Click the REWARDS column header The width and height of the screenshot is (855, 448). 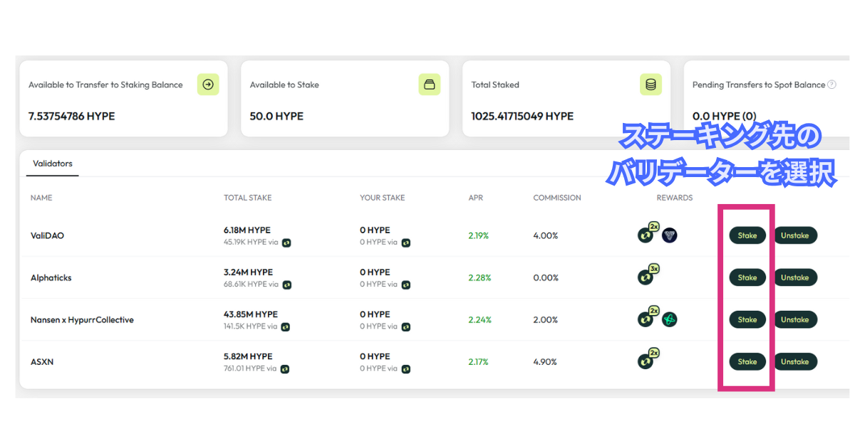tap(675, 198)
